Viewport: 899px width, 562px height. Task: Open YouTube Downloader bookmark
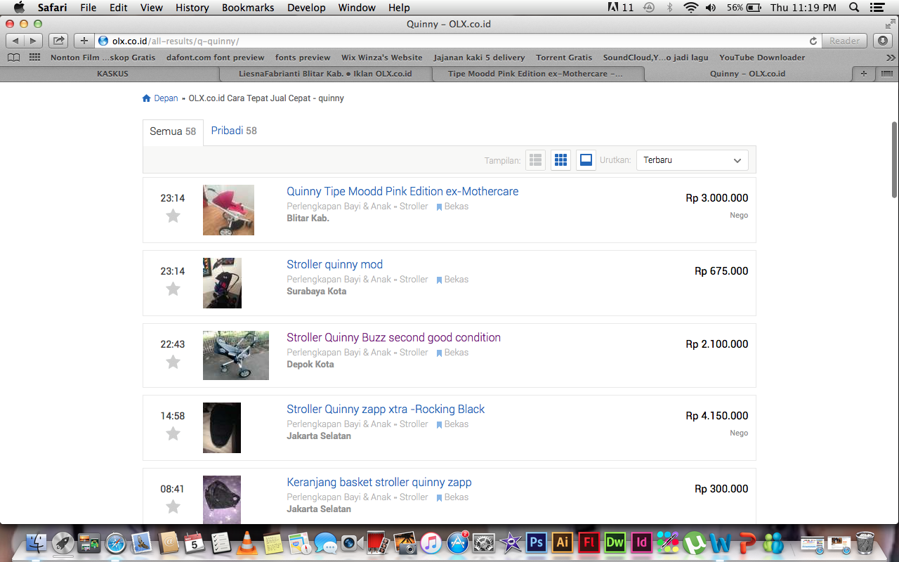tap(762, 58)
